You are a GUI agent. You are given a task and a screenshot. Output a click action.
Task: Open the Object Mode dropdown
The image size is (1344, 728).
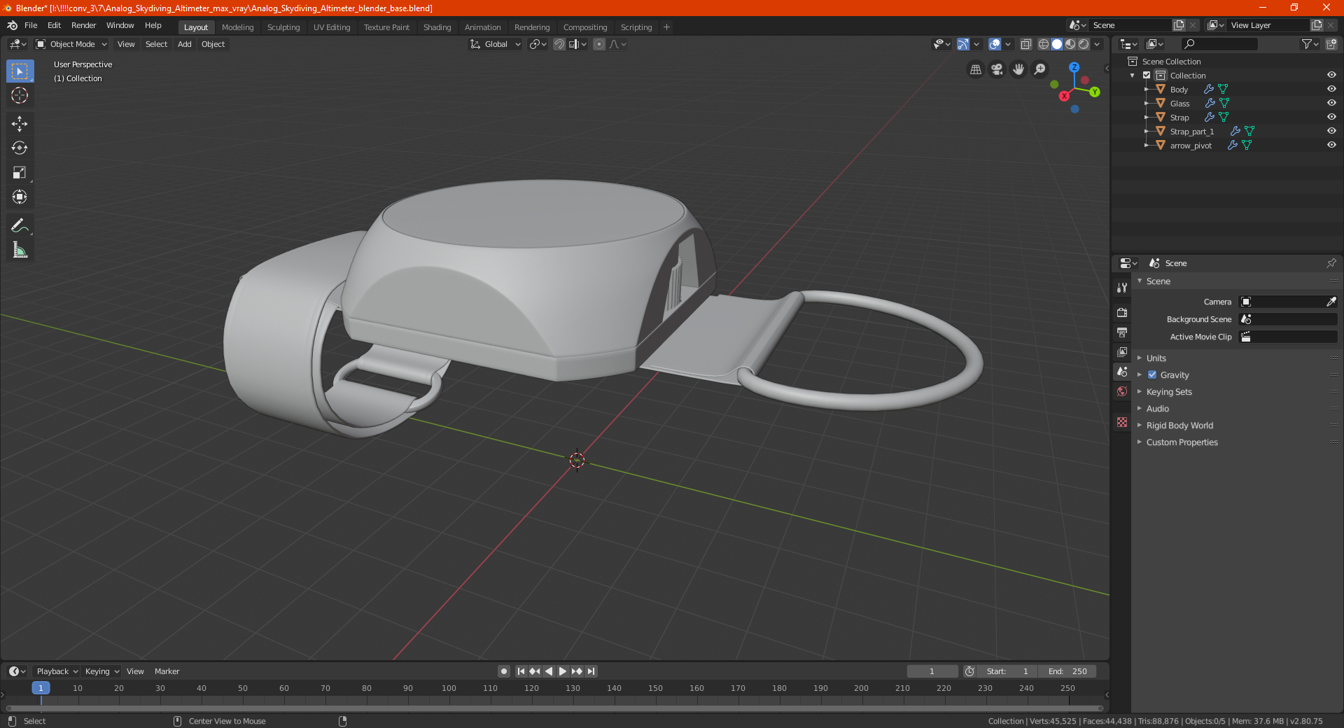(71, 44)
